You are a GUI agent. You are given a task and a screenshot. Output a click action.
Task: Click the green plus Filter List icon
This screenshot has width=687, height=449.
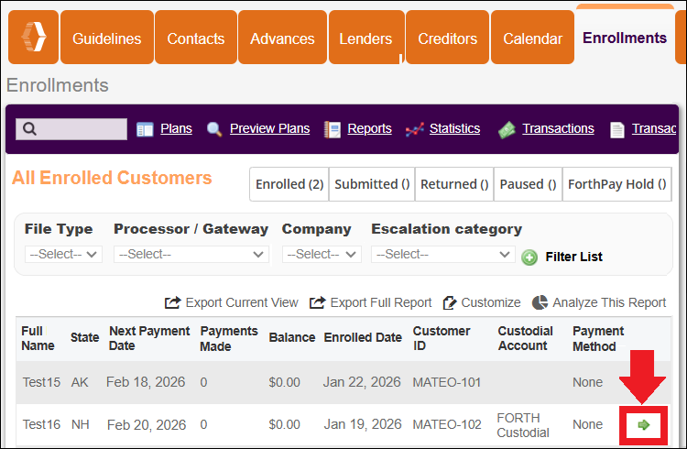(x=529, y=257)
